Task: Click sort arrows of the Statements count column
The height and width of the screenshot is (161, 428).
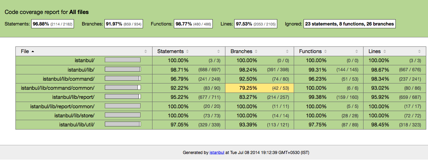Action: [219, 51]
